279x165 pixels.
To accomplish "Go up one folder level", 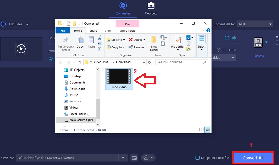I will [80, 62].
